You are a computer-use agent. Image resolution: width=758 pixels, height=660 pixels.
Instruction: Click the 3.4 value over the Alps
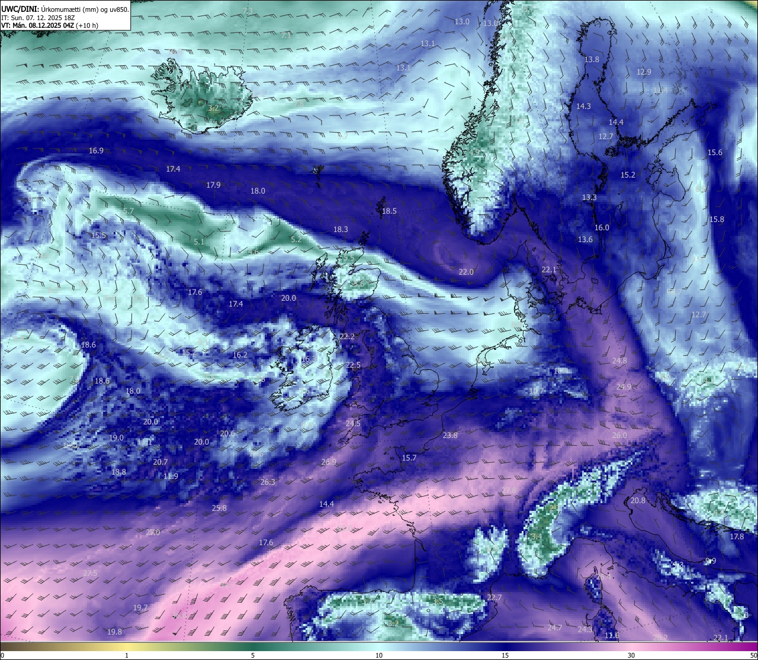537,537
